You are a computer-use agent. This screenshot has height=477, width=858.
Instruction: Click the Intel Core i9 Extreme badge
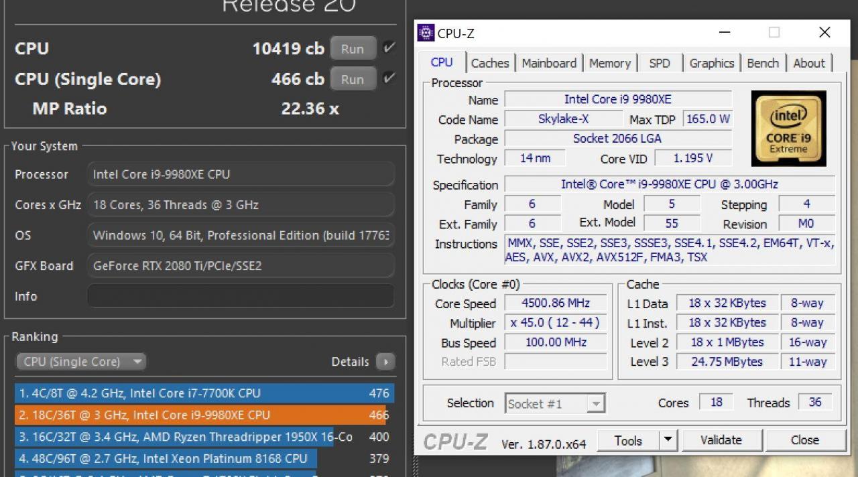click(788, 128)
